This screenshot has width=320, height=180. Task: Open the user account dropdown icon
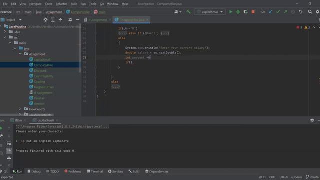pyautogui.click(x=178, y=12)
